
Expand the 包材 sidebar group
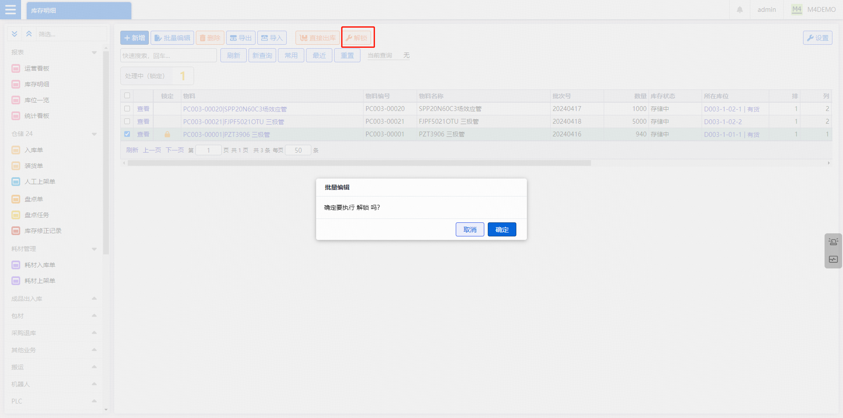tap(94, 316)
